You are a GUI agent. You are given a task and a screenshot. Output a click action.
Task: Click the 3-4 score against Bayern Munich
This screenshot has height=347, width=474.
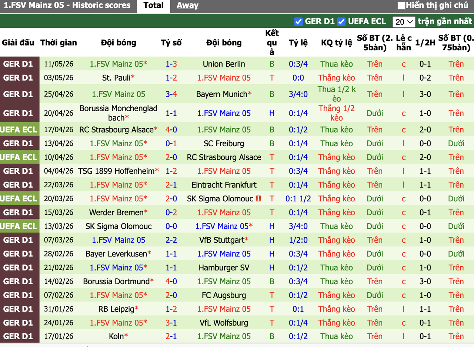(x=171, y=94)
